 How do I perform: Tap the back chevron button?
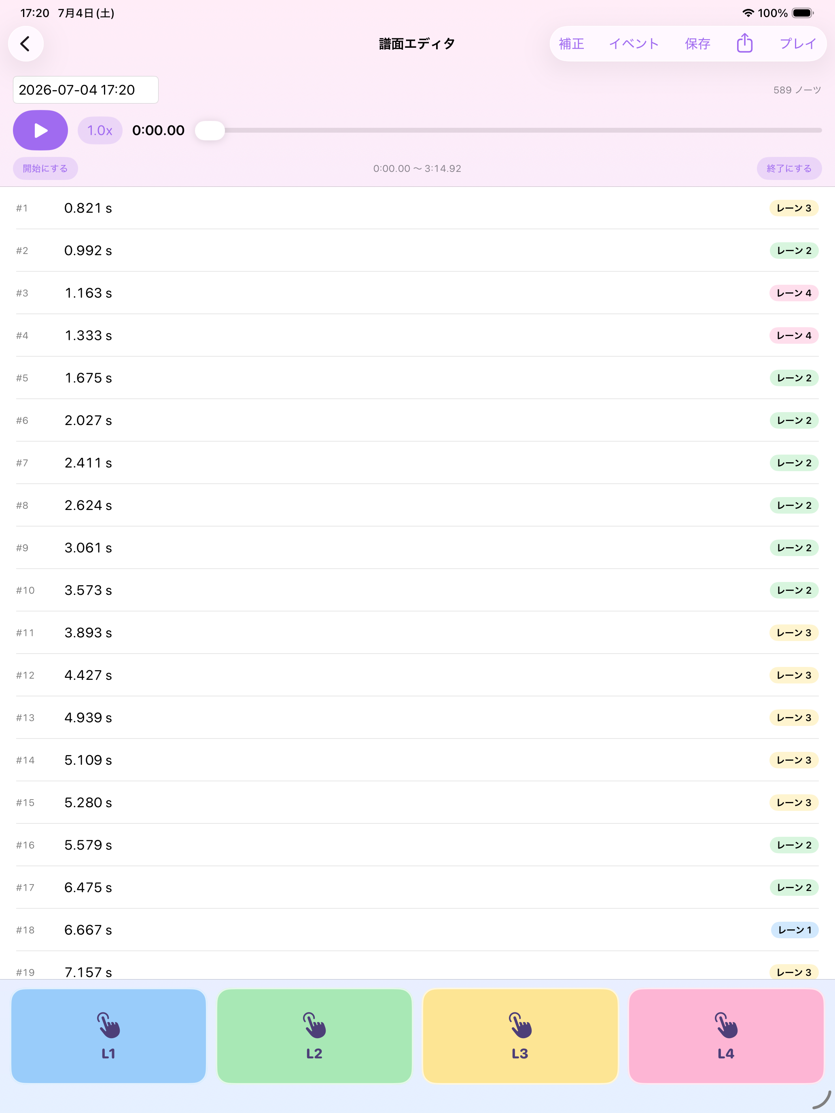[25, 44]
